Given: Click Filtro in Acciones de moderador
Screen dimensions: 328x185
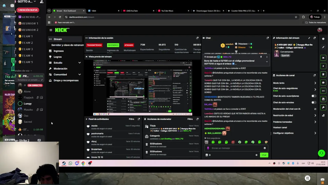Looking at the screenshot, I should (190, 119).
